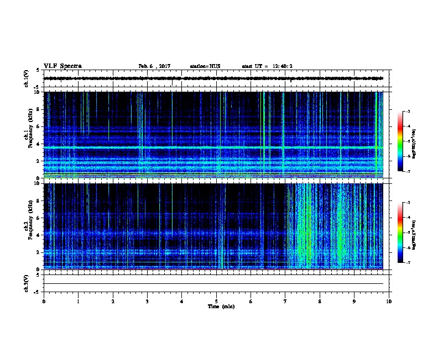This screenshot has width=438, height=338.
Task: Select the date text "Feb. 6, 2017"
Action: tap(154, 66)
